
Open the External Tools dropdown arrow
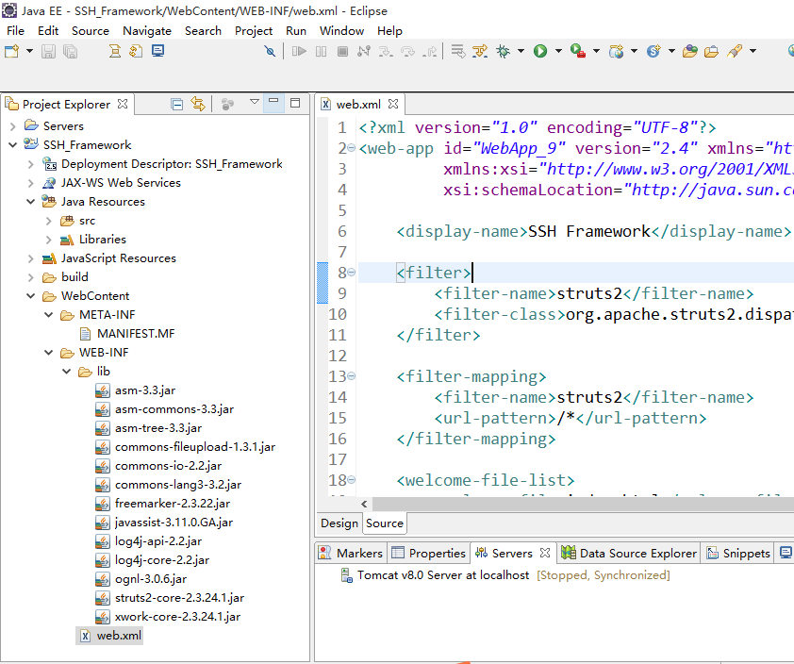point(597,51)
